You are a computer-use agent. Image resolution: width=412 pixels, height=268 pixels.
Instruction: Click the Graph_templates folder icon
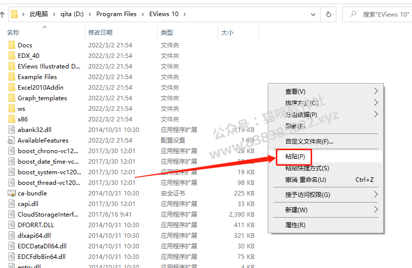pyautogui.click(x=12, y=98)
